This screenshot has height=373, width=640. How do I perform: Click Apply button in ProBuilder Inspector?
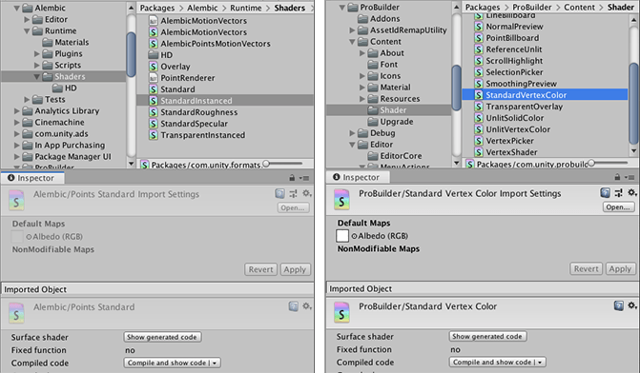coord(620,268)
